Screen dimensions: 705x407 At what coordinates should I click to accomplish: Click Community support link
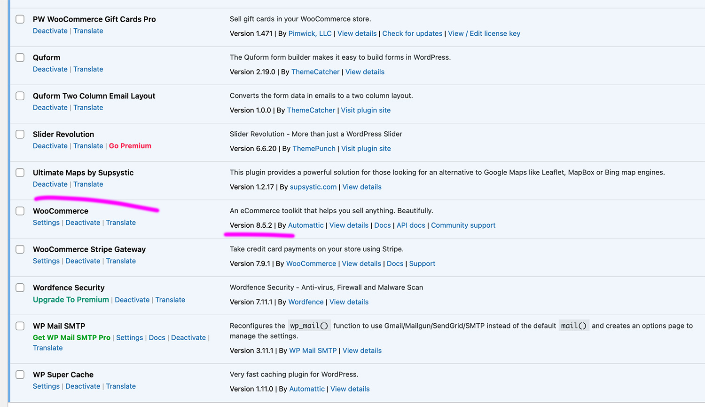coord(463,225)
